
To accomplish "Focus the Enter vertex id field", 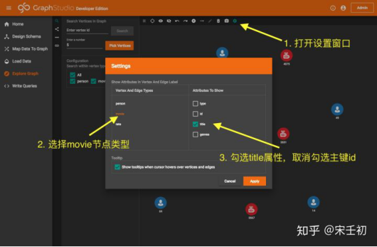I will click(87, 31).
